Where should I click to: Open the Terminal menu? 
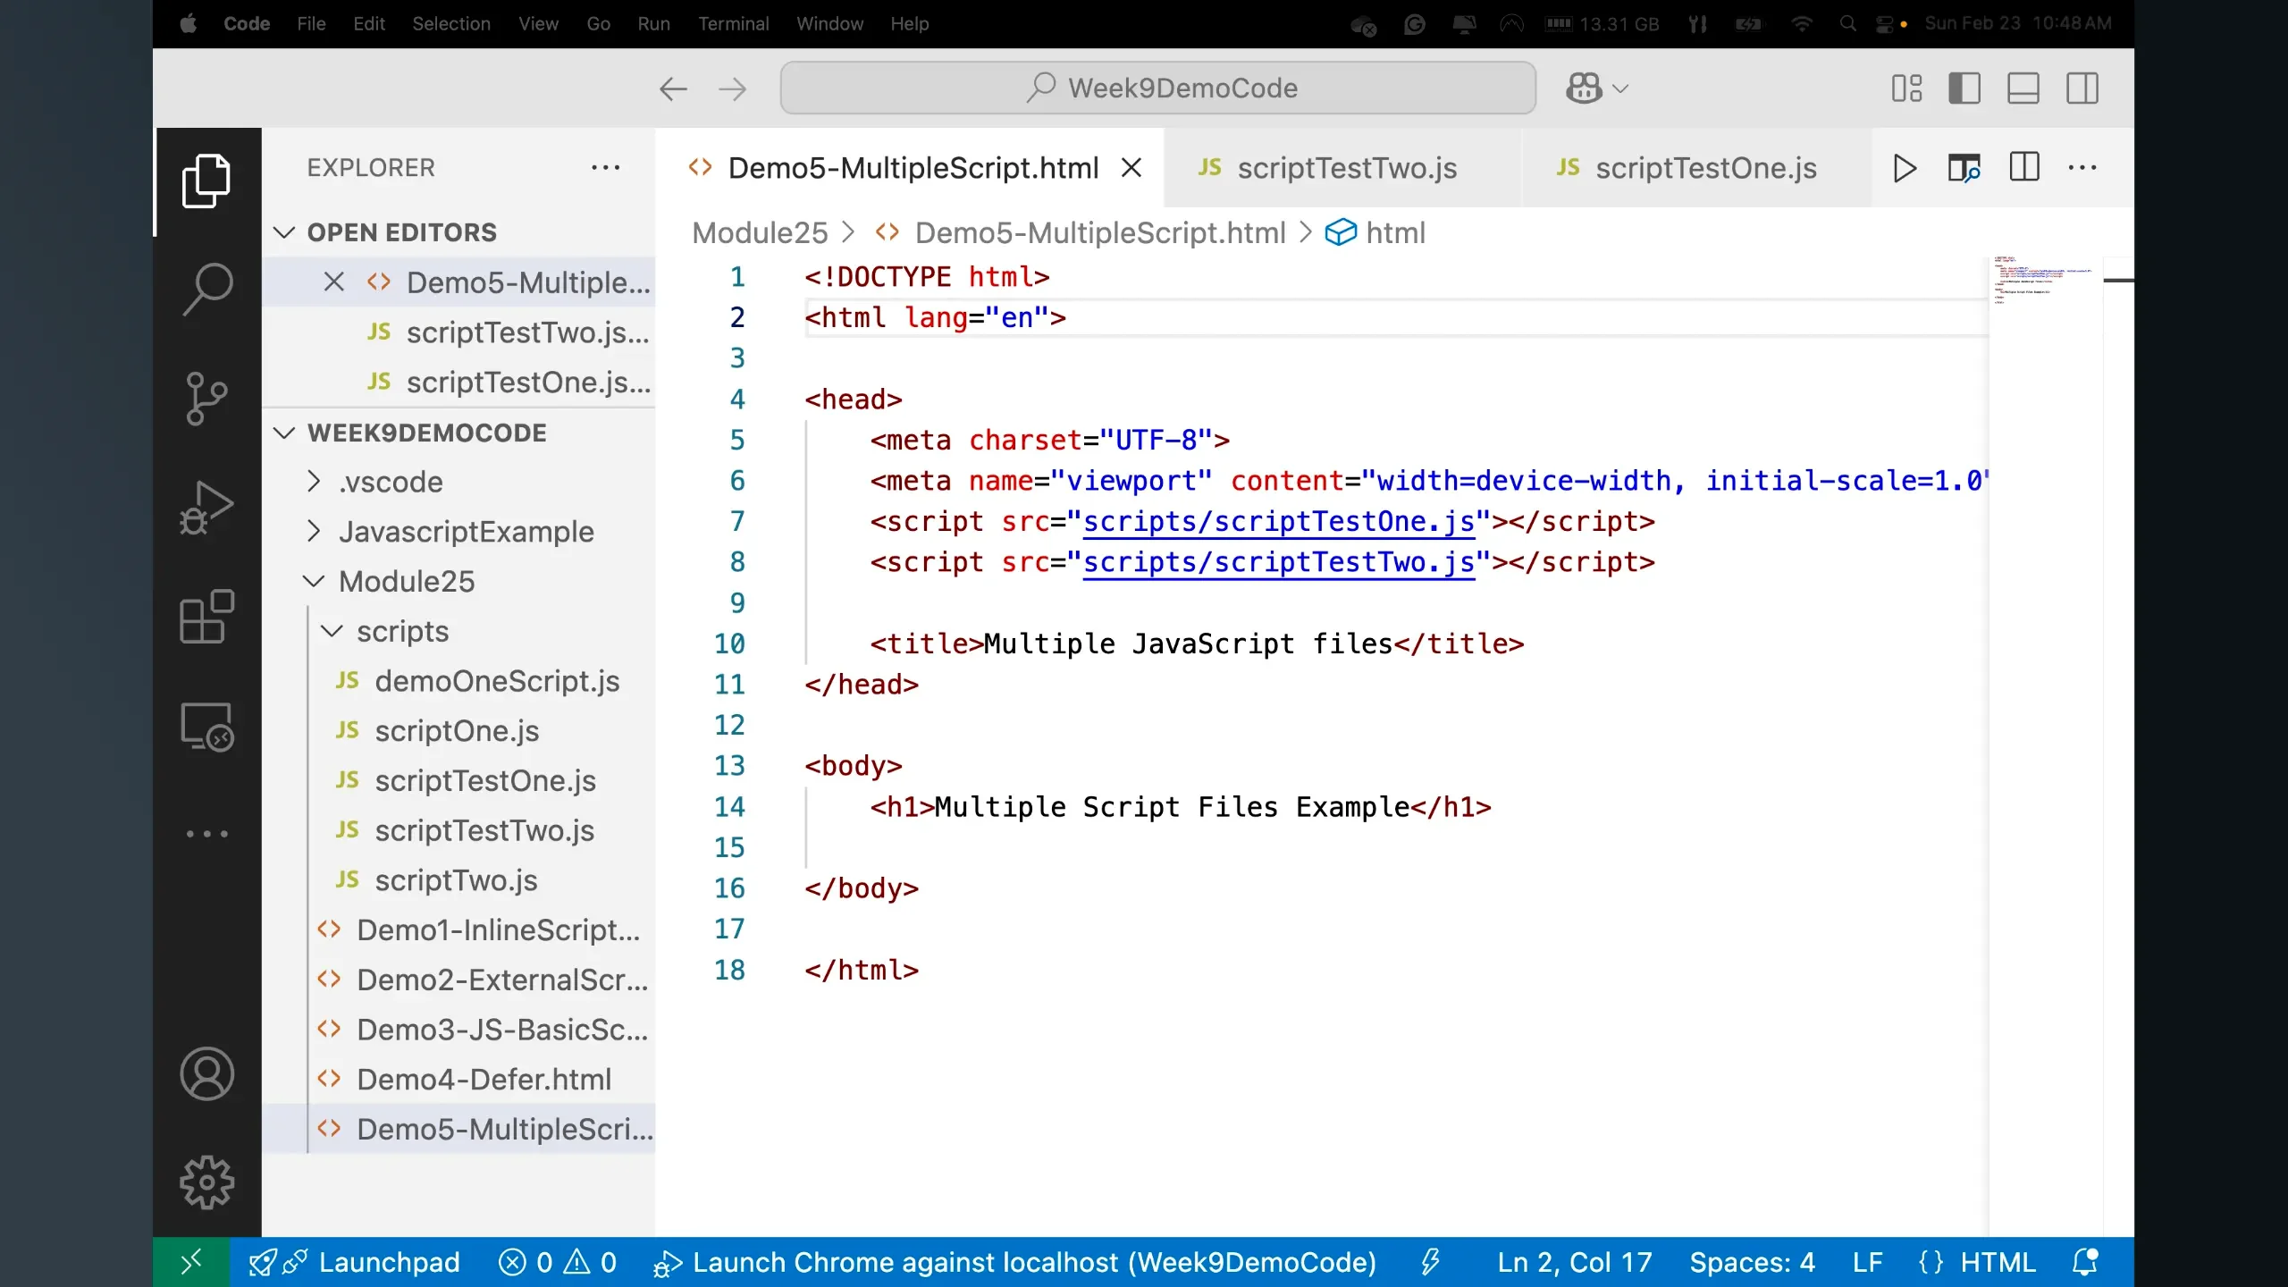[733, 23]
